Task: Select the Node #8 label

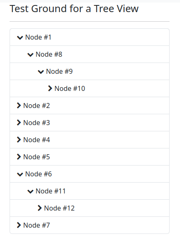Action: pyautogui.click(x=49, y=54)
